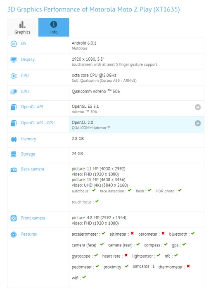The image size is (211, 289).
Task: Click the CPU chip icon
Action: point(14,76)
